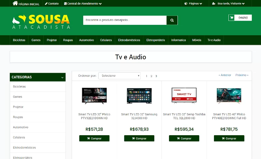Open Roupas in the top navigation bar

point(68,40)
